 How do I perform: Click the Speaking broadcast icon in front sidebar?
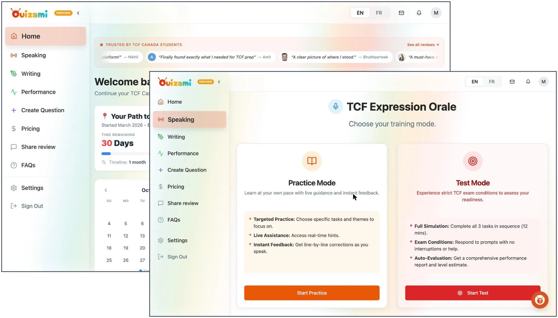[x=161, y=119]
